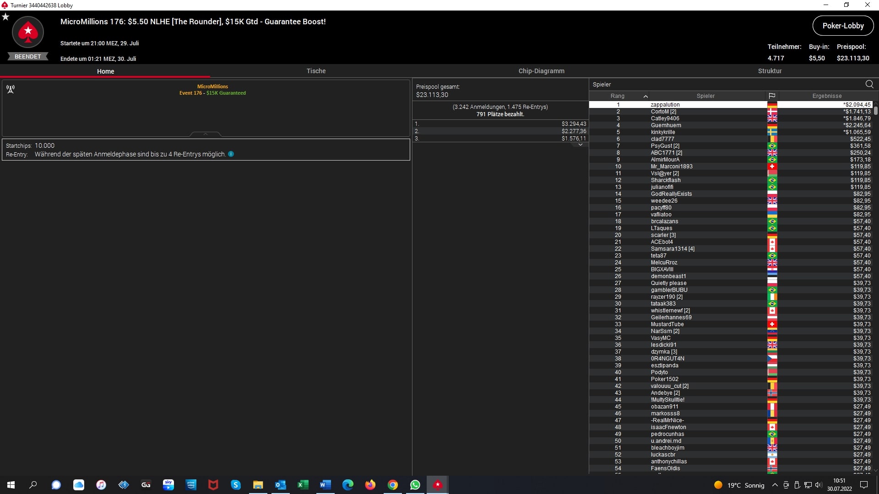This screenshot has width=879, height=494.
Task: Expand the prize payout list
Action: coord(580,145)
